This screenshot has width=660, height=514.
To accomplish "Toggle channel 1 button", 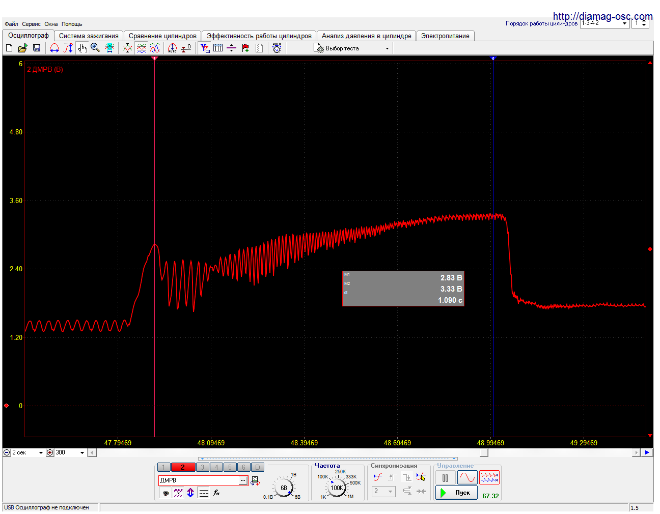I will 163,467.
